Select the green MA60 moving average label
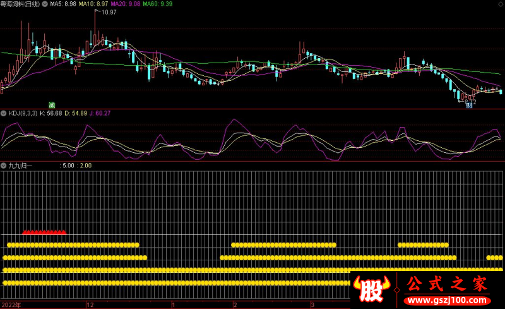 [x=157, y=4]
